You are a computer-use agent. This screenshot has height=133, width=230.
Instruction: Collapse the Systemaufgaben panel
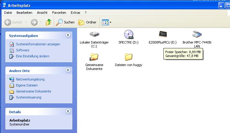(x=68, y=35)
